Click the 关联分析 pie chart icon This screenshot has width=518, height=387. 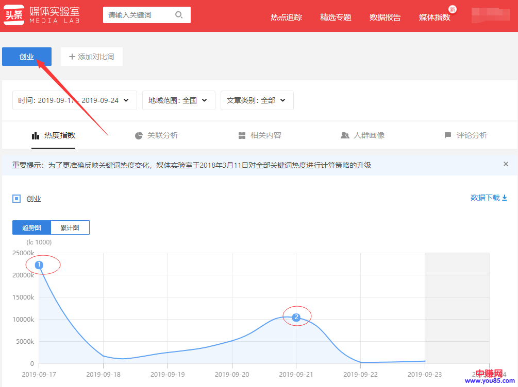(139, 135)
